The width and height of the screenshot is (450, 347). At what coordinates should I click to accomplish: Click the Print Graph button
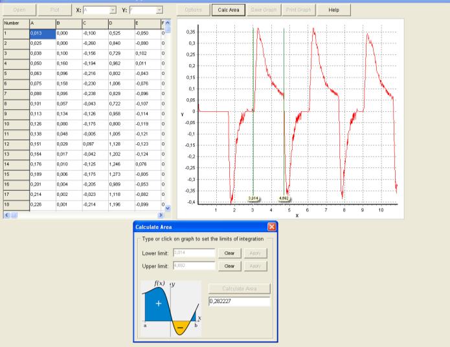[x=298, y=10]
